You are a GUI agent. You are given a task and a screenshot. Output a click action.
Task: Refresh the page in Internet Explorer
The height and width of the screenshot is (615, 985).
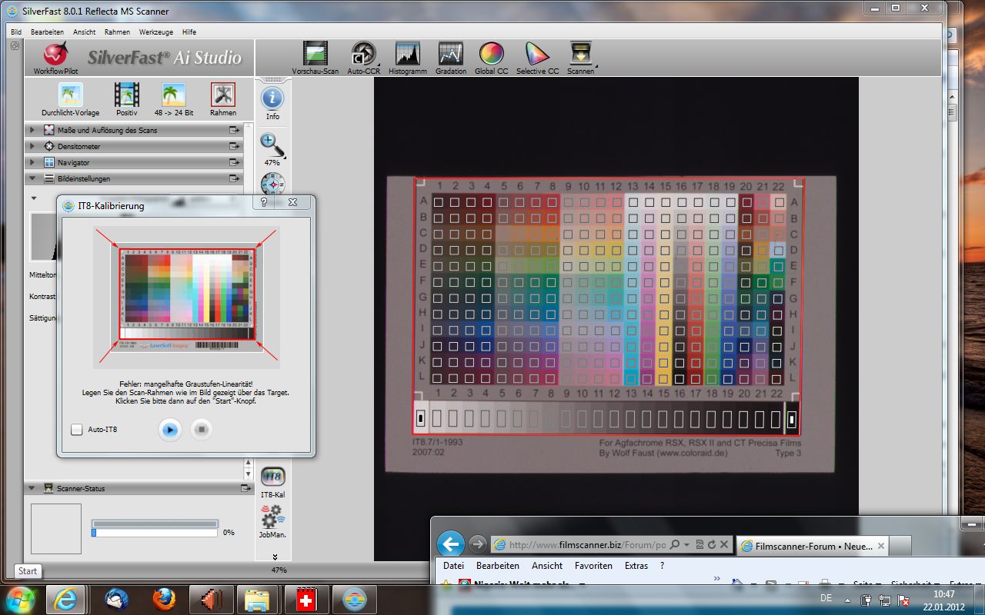711,545
